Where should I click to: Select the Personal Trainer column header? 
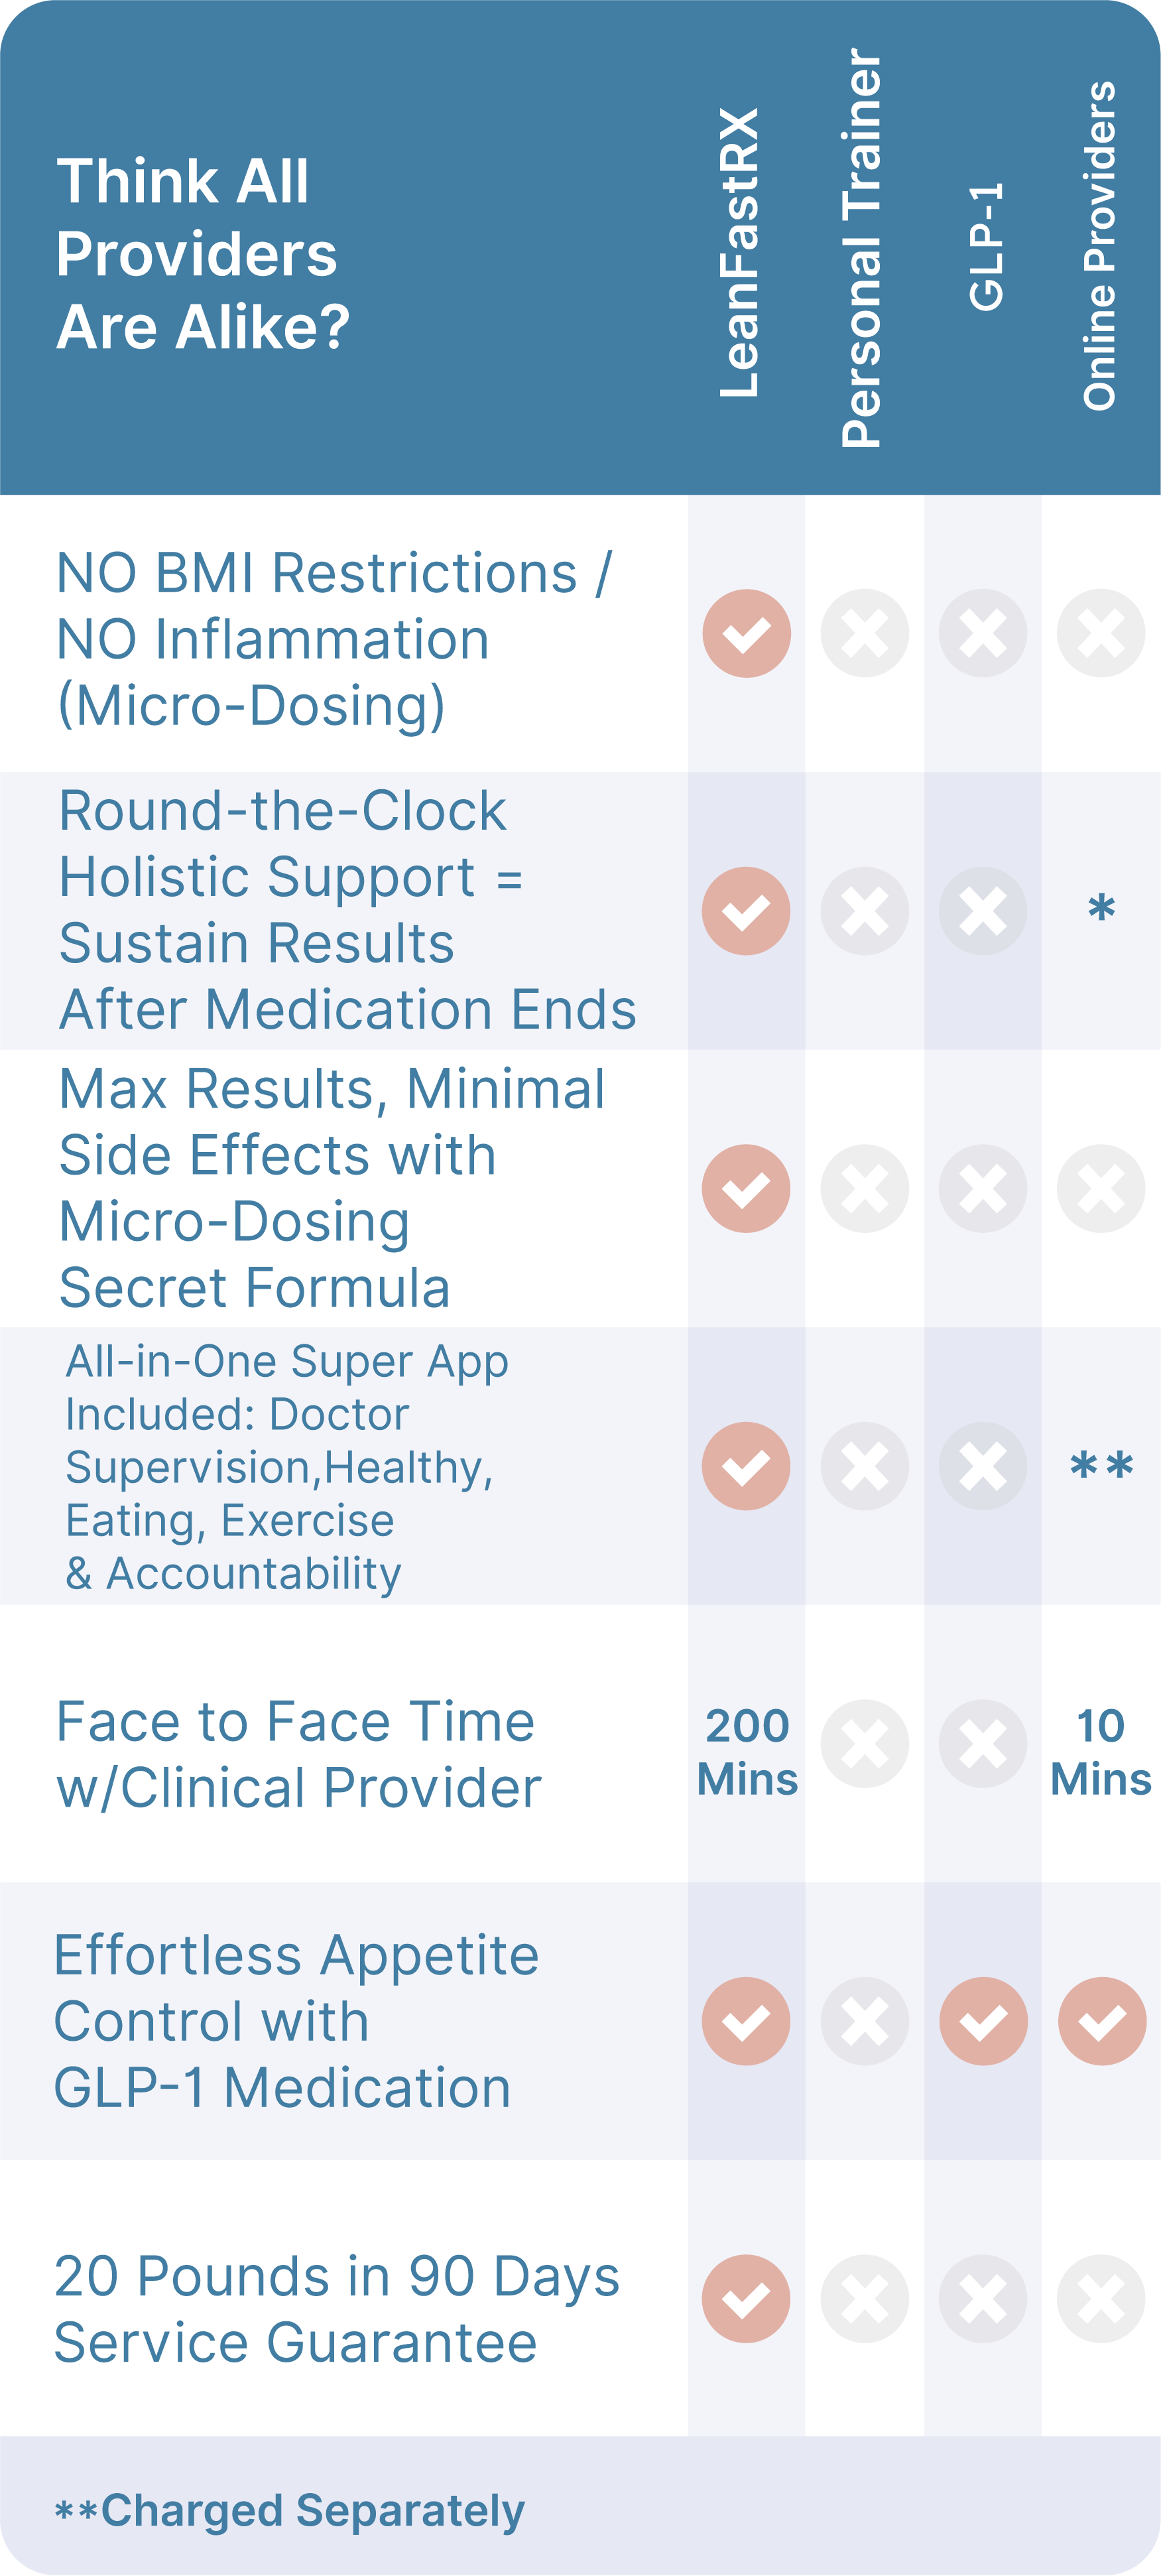(x=861, y=248)
